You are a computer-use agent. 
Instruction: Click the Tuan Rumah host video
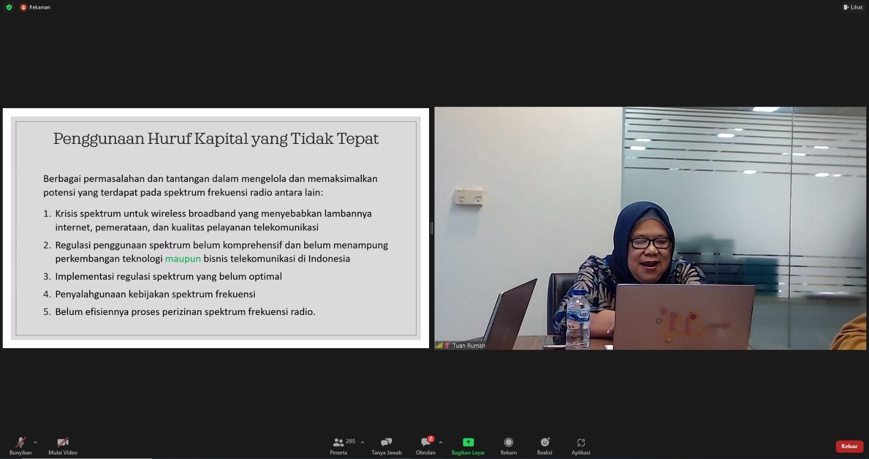(650, 228)
